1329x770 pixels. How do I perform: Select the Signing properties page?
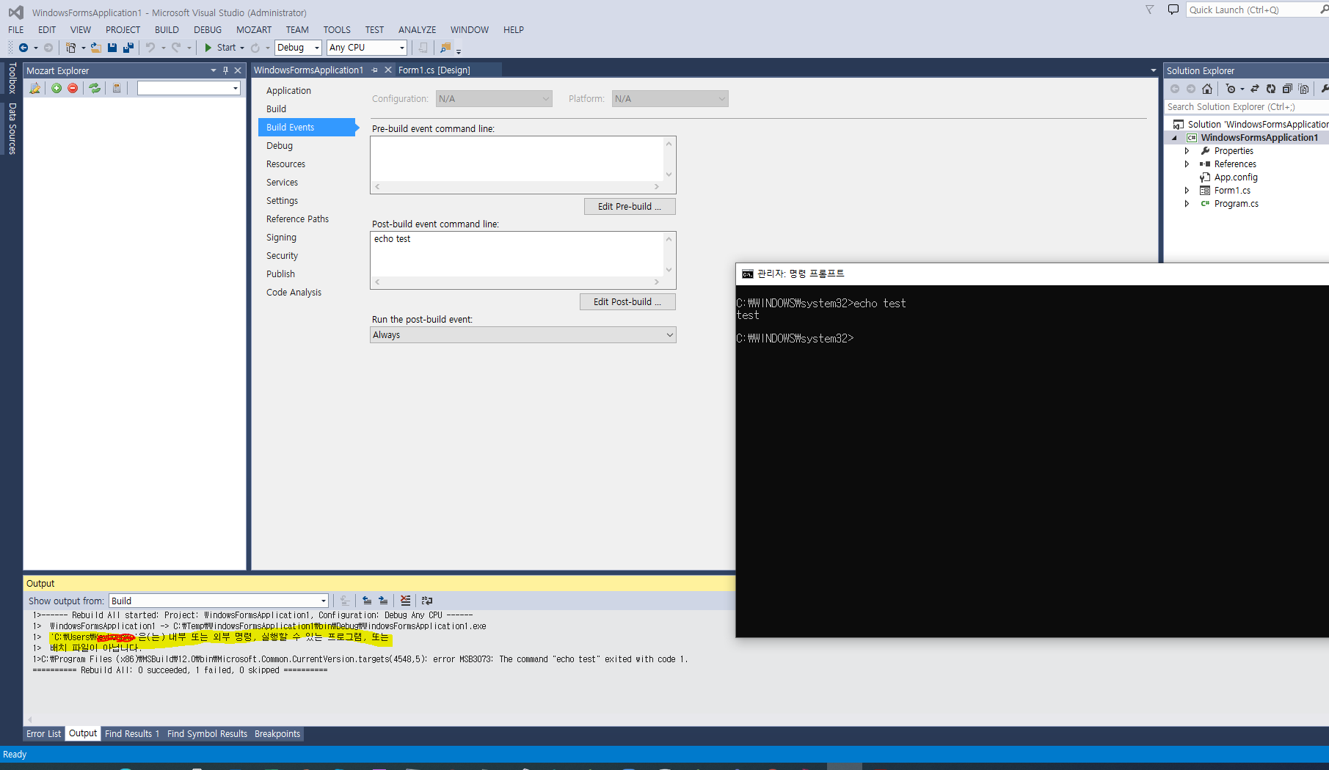point(281,238)
